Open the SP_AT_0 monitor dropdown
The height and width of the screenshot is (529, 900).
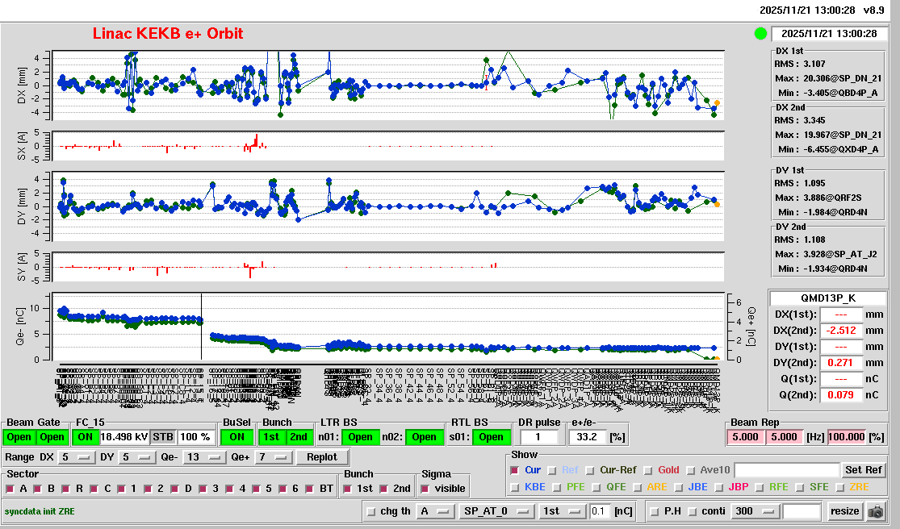click(496, 511)
